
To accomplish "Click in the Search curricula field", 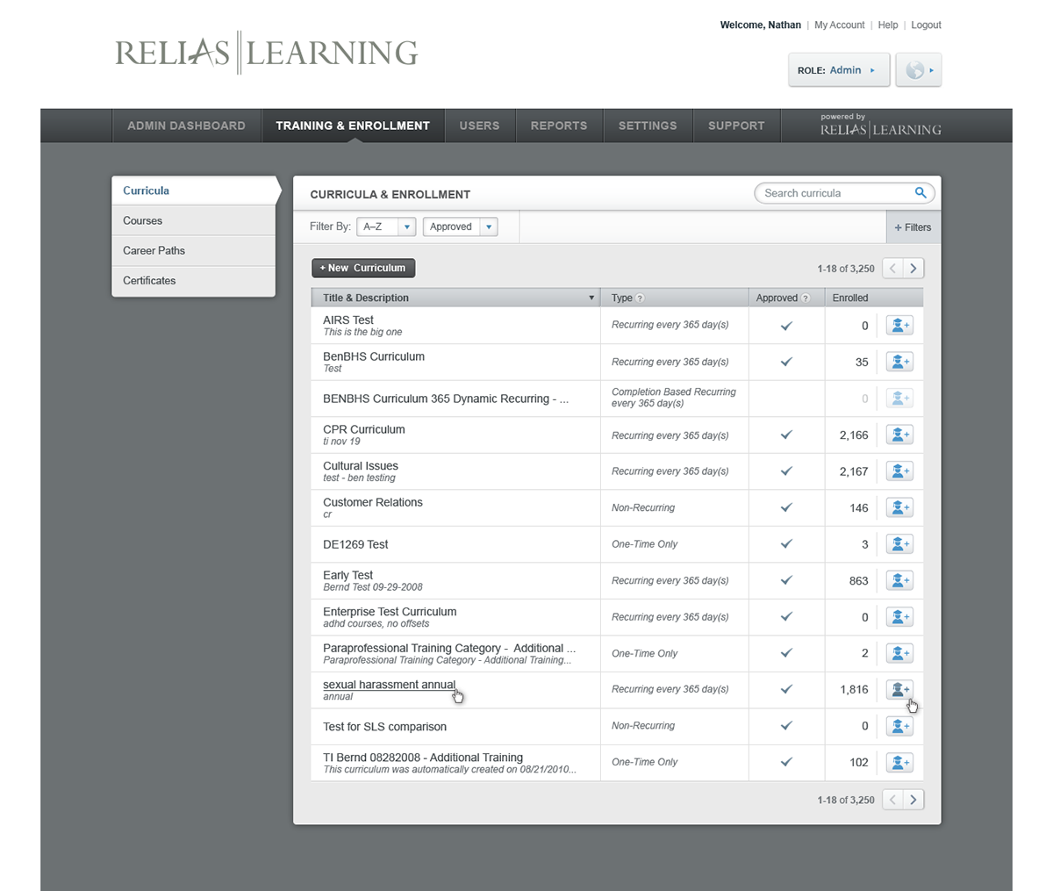I will [x=835, y=193].
